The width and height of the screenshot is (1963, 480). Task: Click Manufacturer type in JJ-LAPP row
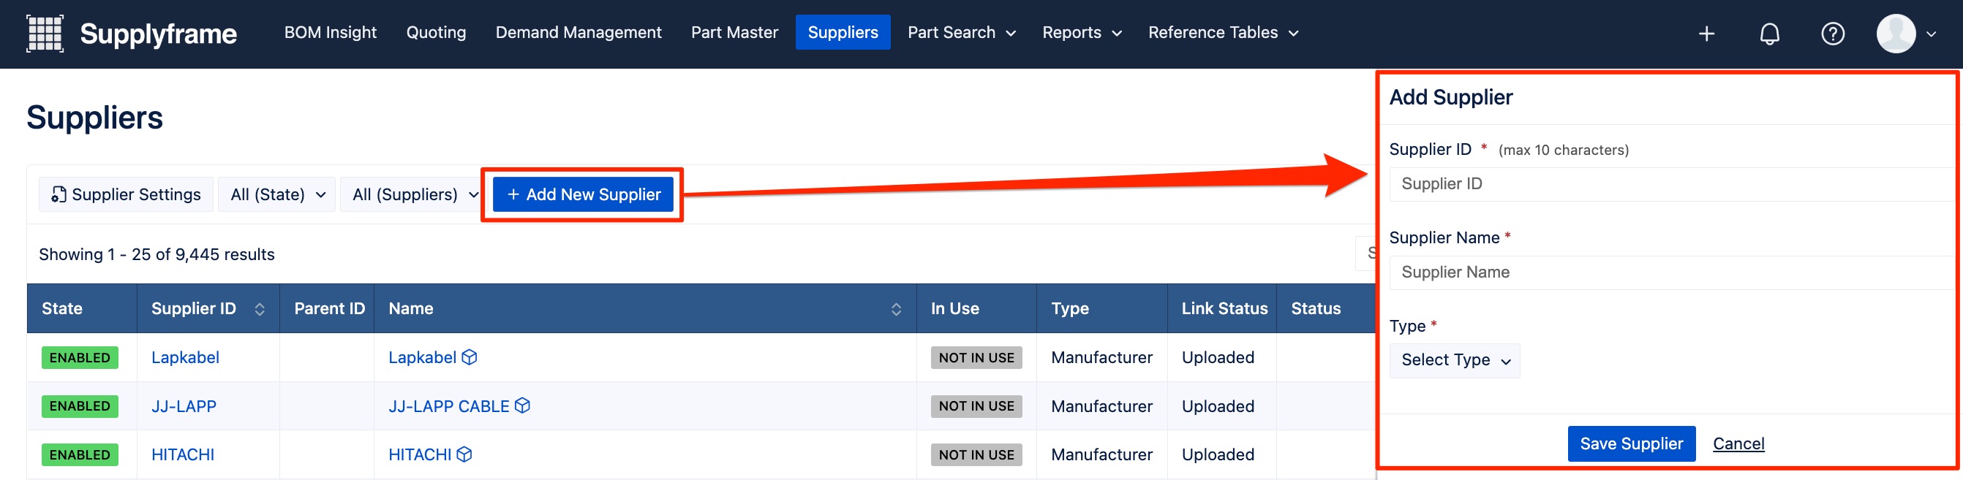[1102, 406]
